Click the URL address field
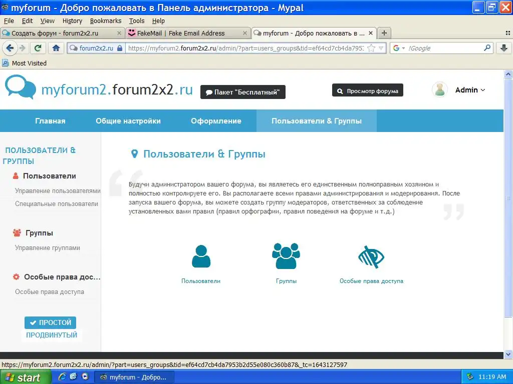Viewport: 513px width, 384px height. pos(246,48)
